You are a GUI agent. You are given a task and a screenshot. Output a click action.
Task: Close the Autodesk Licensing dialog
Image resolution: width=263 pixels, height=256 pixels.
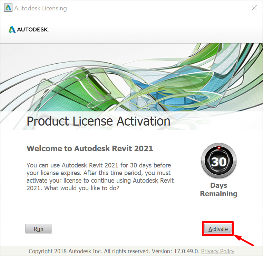[254, 8]
